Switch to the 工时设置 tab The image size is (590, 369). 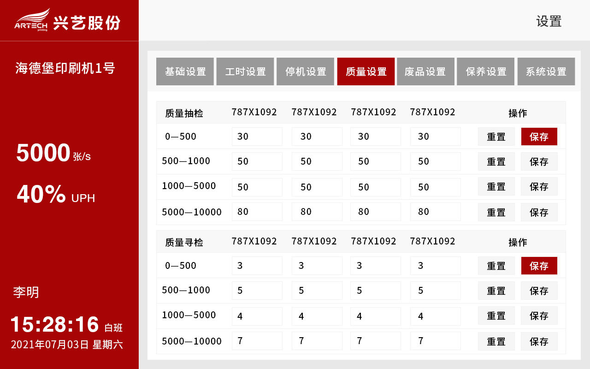click(x=245, y=71)
